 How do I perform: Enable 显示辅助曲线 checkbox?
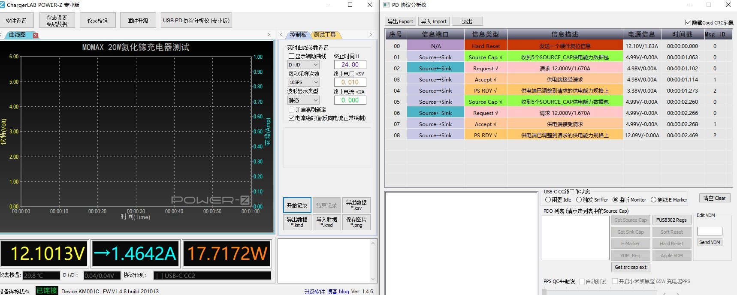pos(291,56)
